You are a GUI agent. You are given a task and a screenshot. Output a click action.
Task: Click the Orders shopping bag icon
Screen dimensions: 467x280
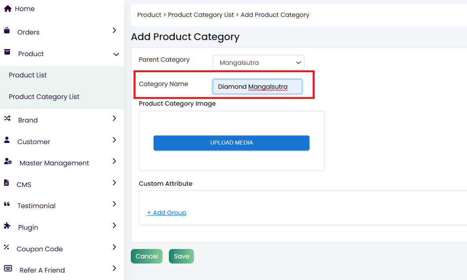(7, 31)
